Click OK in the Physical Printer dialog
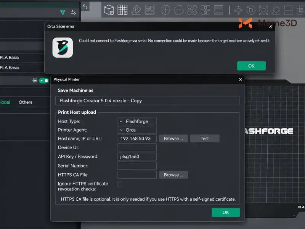The image size is (305, 229). point(226,212)
